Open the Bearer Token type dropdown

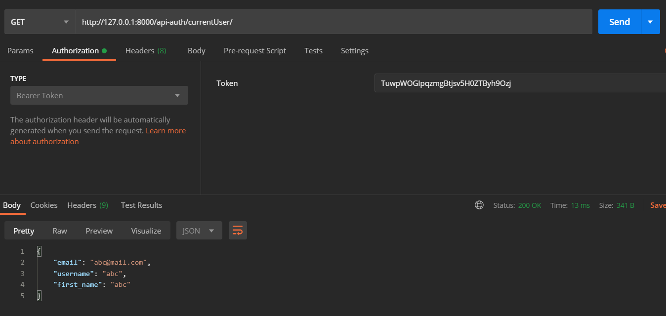[99, 96]
